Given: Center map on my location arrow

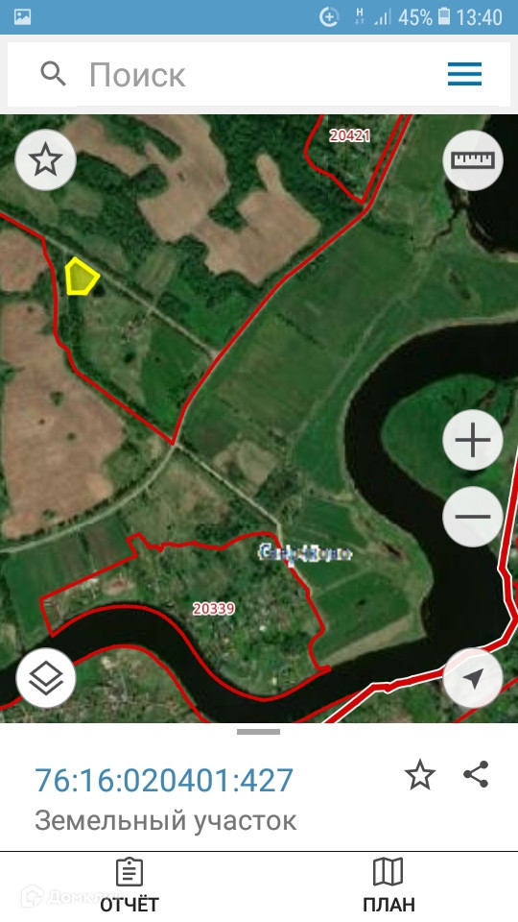Looking at the screenshot, I should 473,678.
